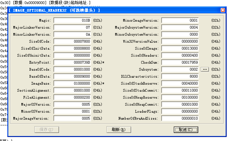
Task: Focus the LoaderFlags value field
Action: [180, 111]
